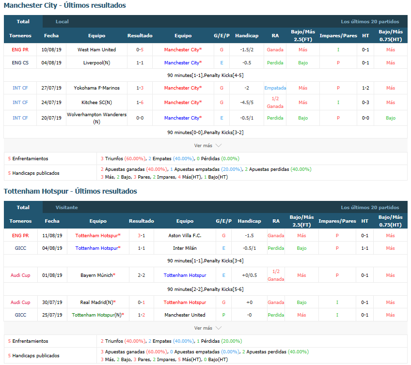
Task: Switch to Visitante tab for Tottenham
Action: coord(66,207)
